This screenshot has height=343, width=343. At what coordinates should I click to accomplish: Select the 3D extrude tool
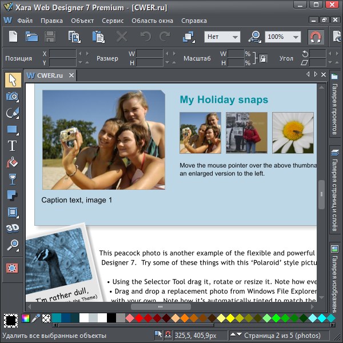[12, 228]
